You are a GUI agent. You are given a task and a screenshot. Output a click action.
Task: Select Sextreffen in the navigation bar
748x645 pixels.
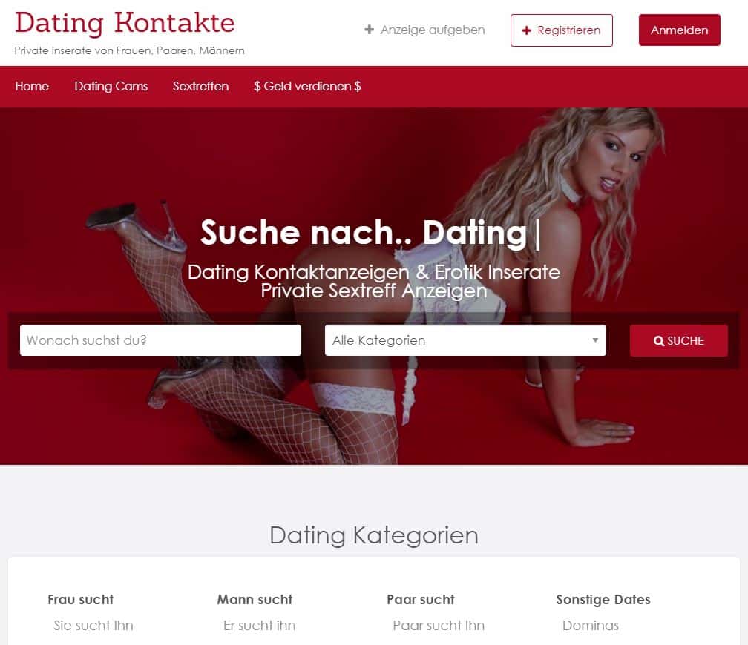click(201, 86)
